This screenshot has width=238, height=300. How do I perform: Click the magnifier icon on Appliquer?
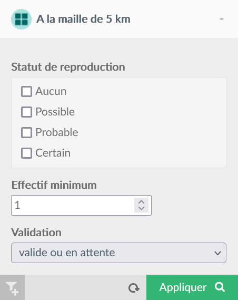coord(220,287)
